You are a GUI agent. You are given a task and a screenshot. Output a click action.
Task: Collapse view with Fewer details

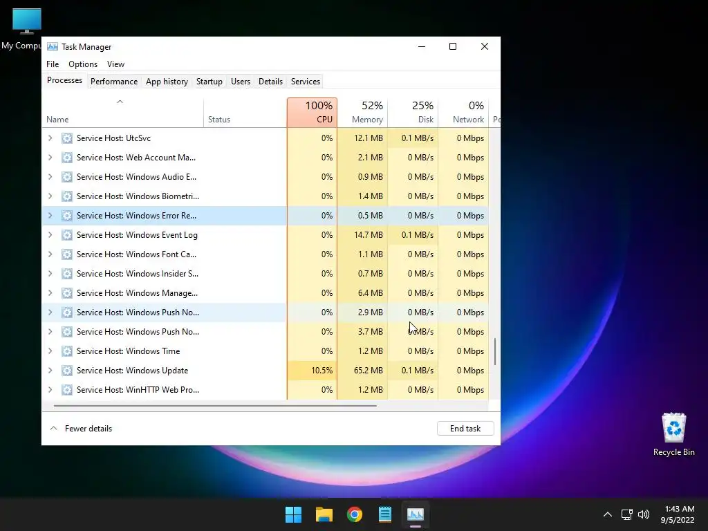tap(82, 429)
